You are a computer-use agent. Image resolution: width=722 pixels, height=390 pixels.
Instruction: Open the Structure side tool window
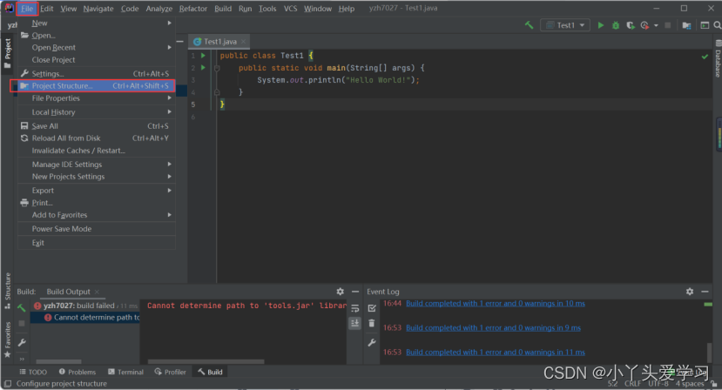[x=7, y=290]
